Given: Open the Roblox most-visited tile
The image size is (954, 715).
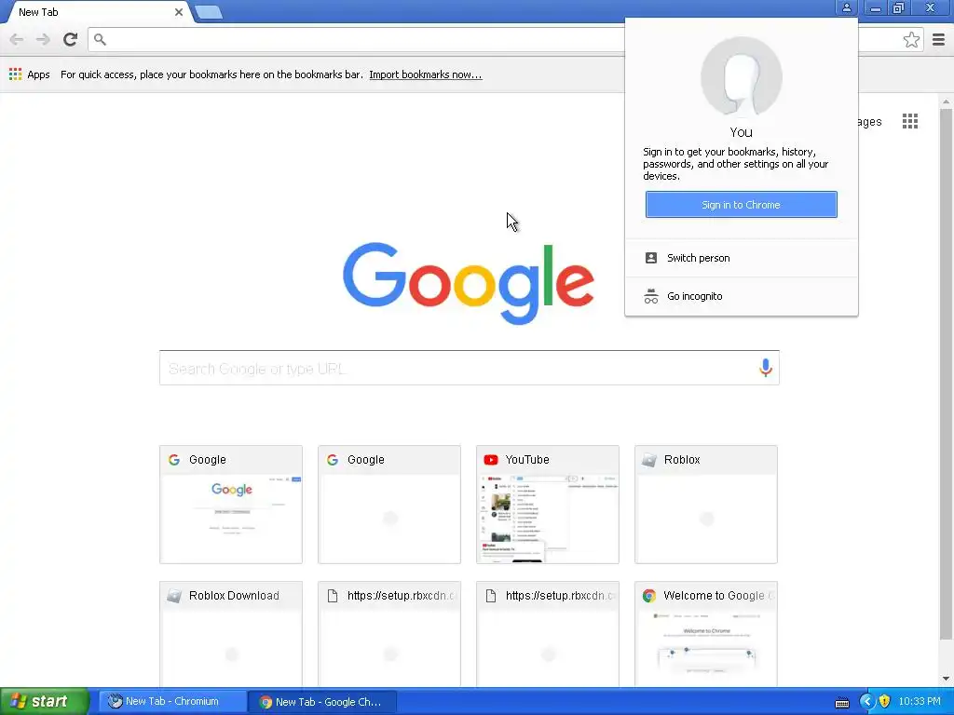Looking at the screenshot, I should pyautogui.click(x=706, y=504).
